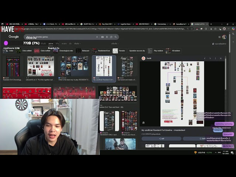Viewport: 236px width, 177px height.
Task: Go to Google home via logo
Action: [14, 37]
